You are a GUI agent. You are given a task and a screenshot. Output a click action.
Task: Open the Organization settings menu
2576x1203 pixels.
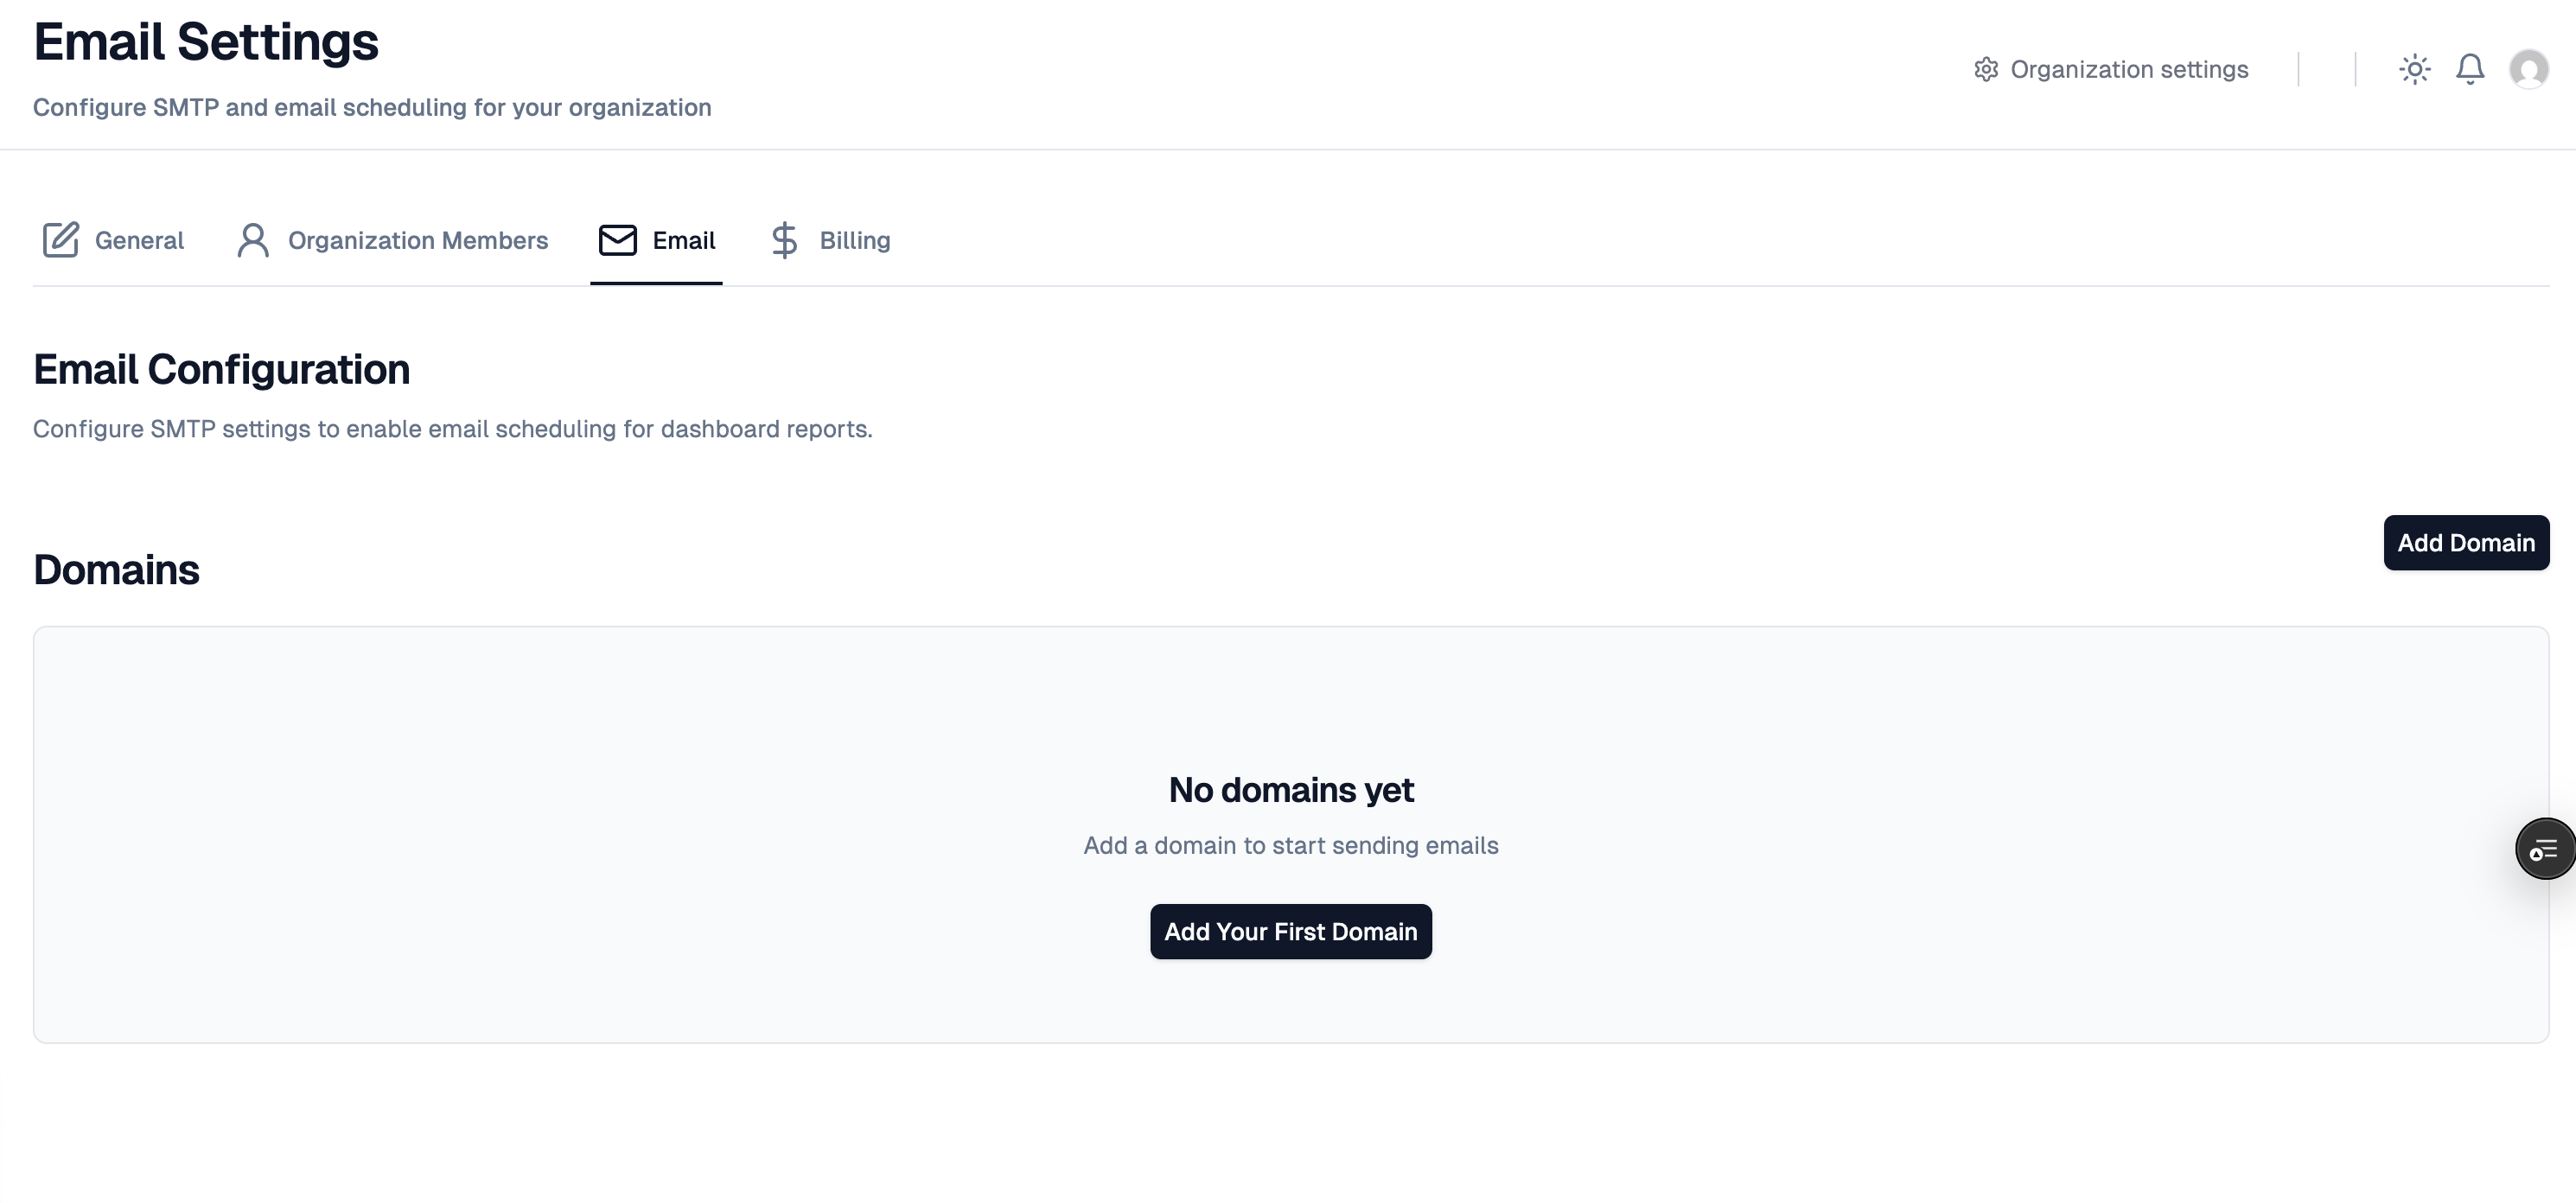point(2110,68)
